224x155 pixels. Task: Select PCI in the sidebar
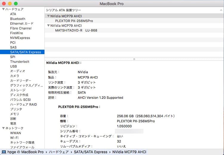13,43
